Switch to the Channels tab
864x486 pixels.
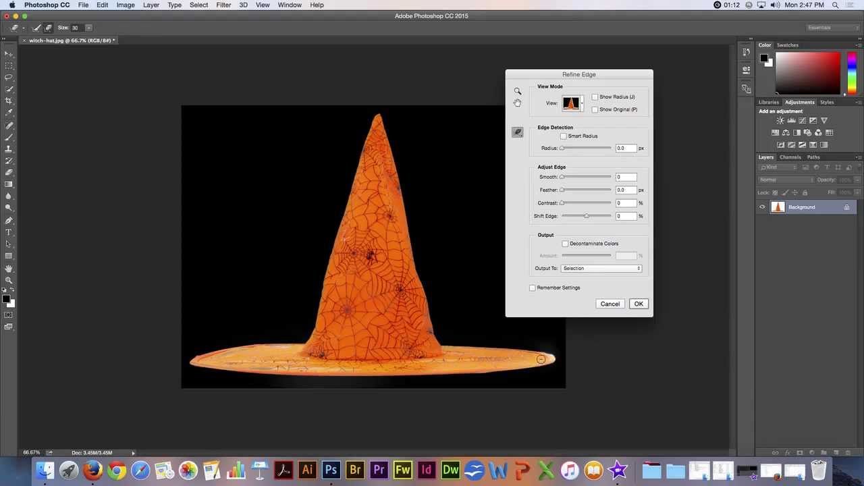790,157
